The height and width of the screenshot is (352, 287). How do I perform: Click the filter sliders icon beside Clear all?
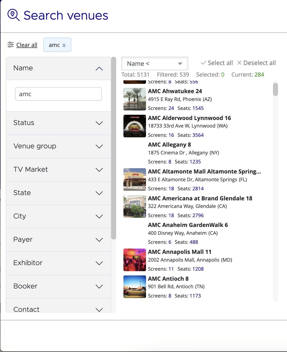(x=10, y=44)
